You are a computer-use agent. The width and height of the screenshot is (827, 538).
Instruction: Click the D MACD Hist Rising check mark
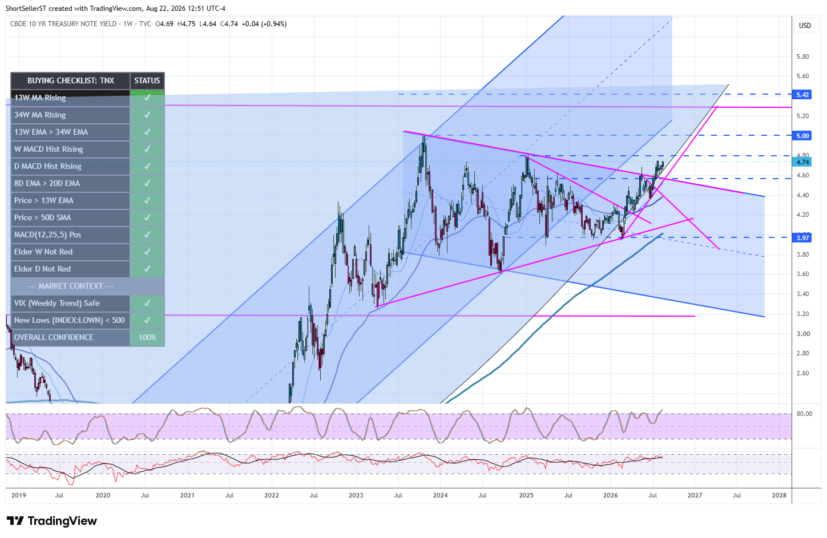click(x=147, y=166)
